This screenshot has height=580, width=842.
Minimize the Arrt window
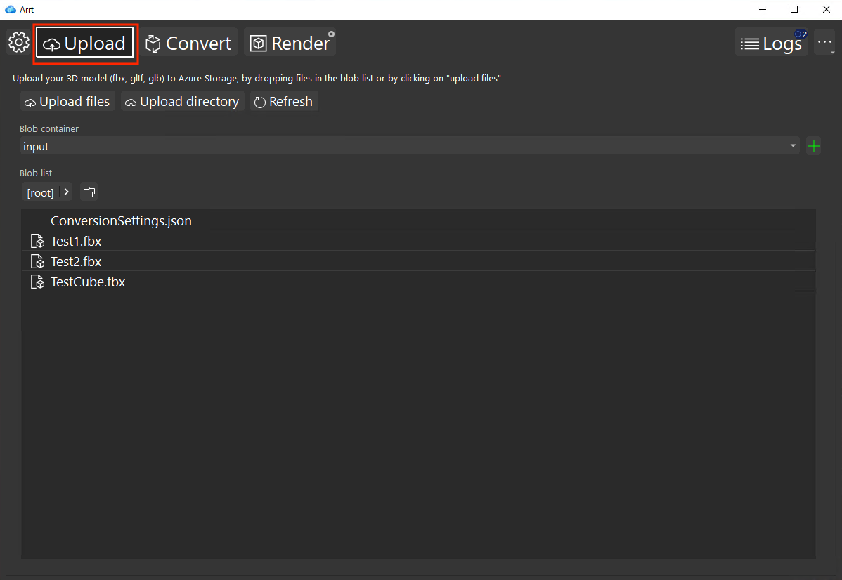point(763,10)
